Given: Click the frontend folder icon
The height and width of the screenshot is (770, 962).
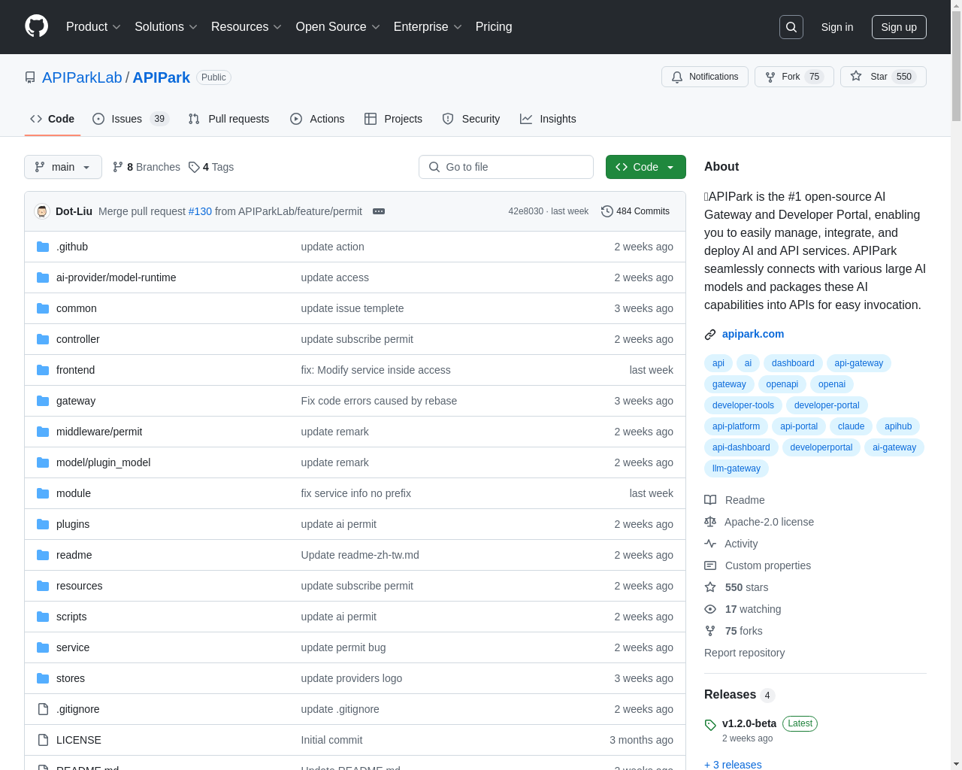Looking at the screenshot, I should click(43, 370).
